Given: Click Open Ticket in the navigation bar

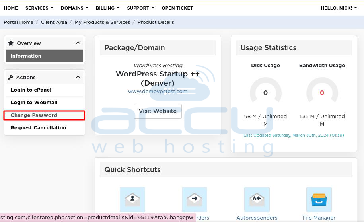Looking at the screenshot, I should 177,8.
